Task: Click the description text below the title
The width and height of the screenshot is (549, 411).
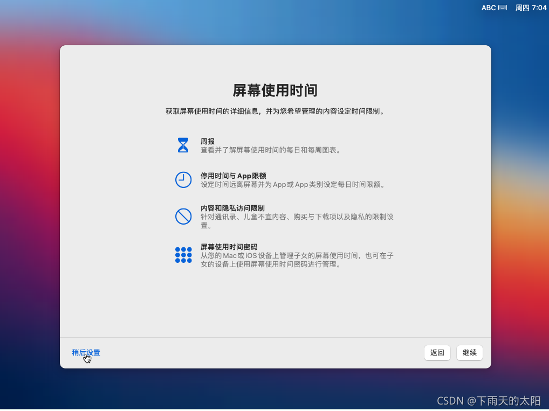Action: tap(275, 112)
